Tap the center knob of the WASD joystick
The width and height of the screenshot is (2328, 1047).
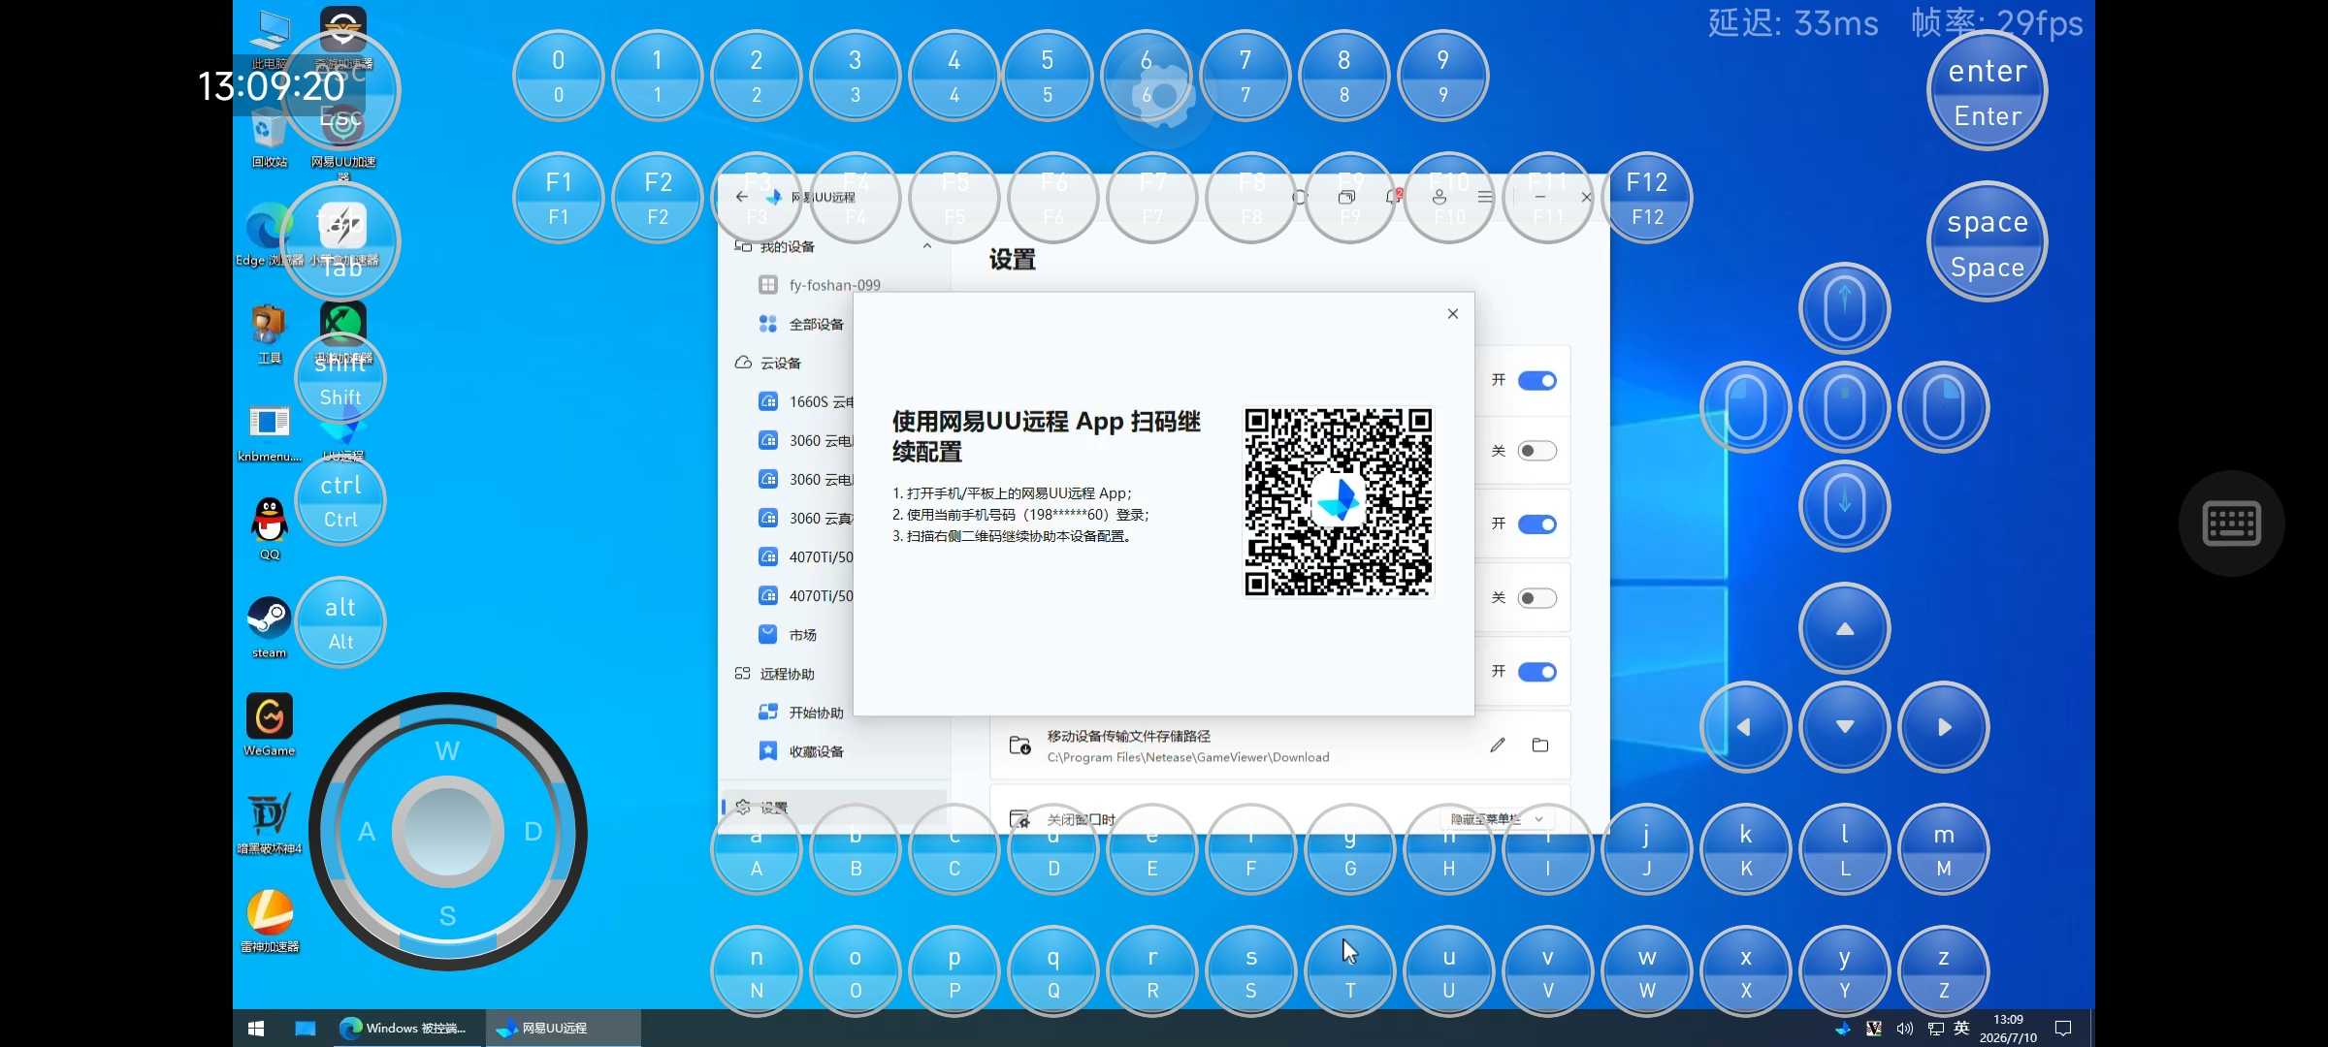pos(447,831)
